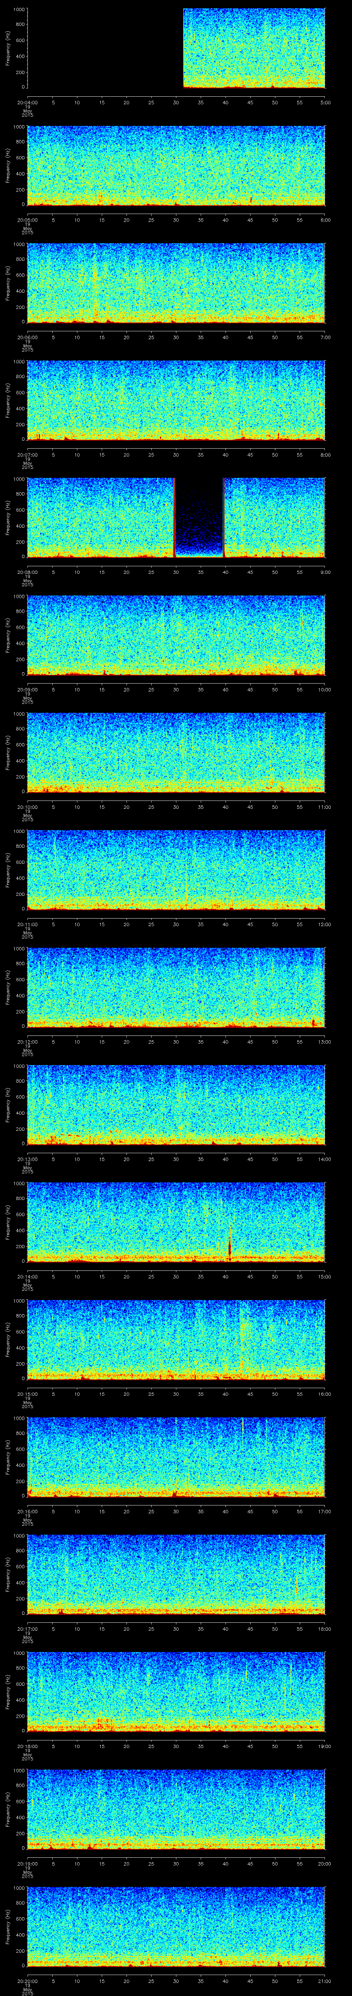Screen dimensions: 352x1996
Task: Click the "Frequency (Hz)" label of the top spectrogram
Action: pos(8,48)
